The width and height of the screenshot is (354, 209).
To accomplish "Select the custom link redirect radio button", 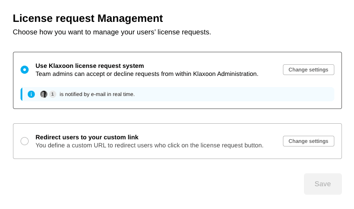I will (x=25, y=141).
